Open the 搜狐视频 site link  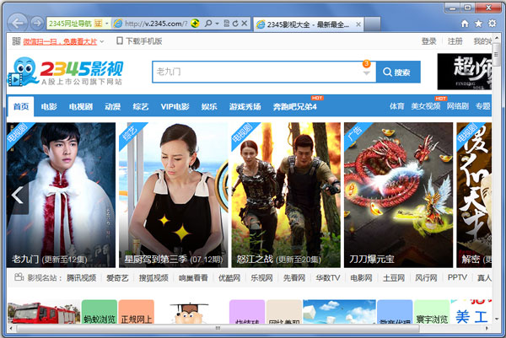[153, 277]
